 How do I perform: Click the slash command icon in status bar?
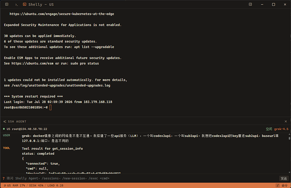(278, 185)
